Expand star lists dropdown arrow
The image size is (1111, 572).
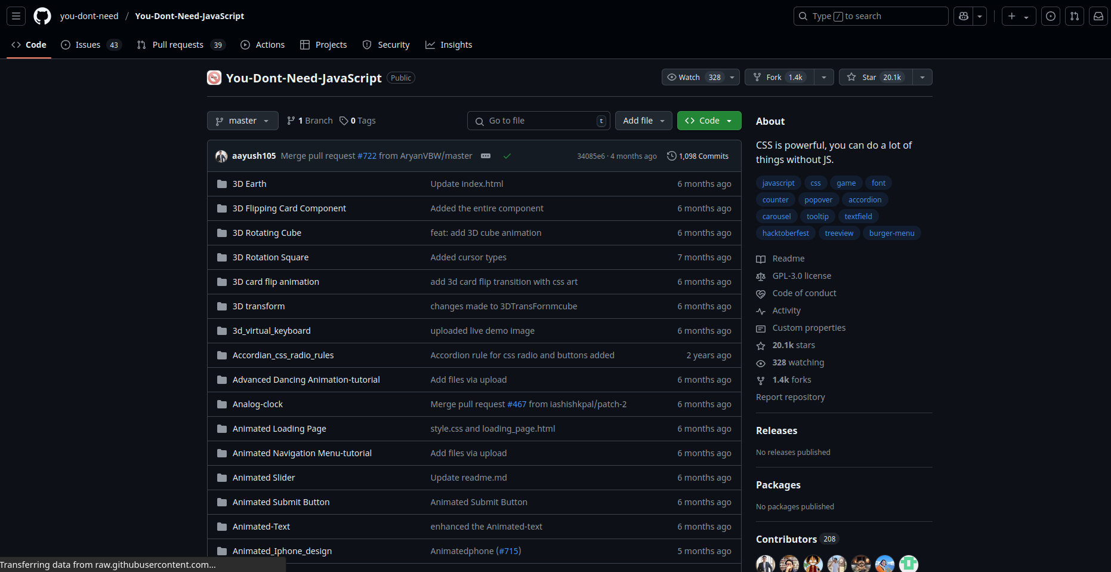[x=922, y=77]
